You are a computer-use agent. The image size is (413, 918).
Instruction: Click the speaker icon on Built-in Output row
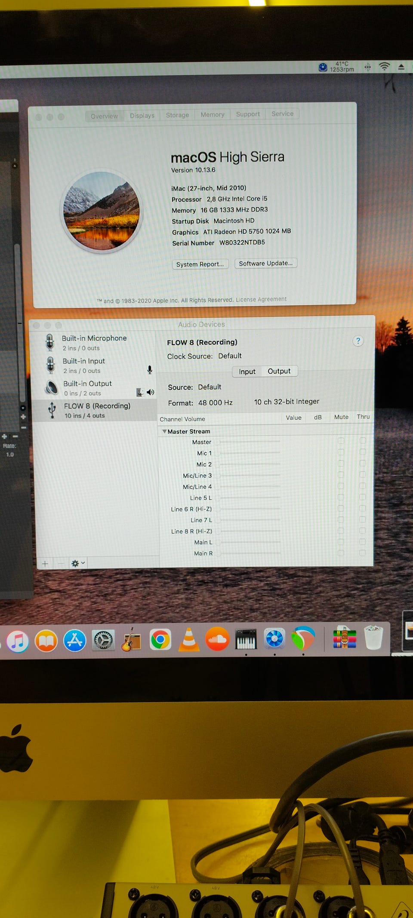click(x=150, y=392)
